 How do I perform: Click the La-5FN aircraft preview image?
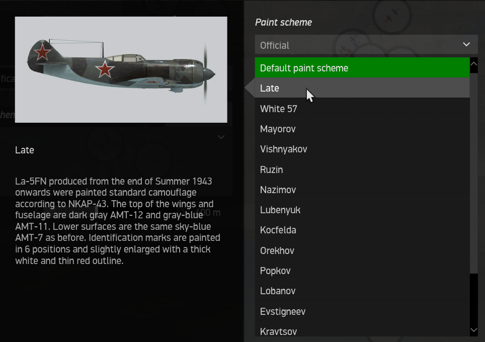(121, 69)
